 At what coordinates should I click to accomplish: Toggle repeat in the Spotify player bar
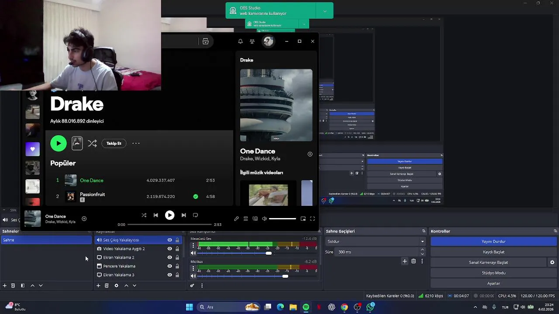(195, 215)
